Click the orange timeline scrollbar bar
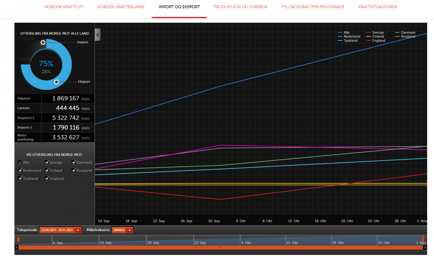The width and height of the screenshot is (434, 260). [x=220, y=247]
